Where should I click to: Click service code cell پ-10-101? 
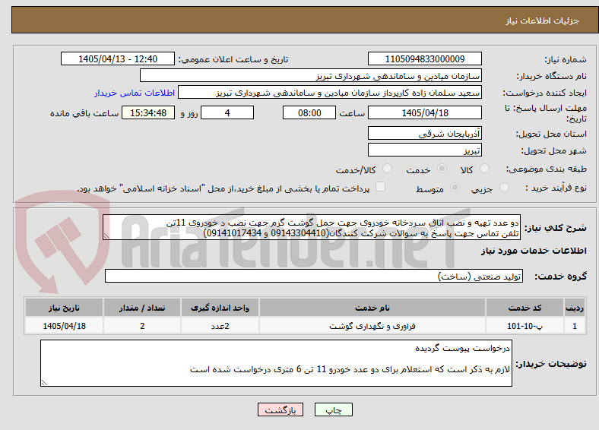[x=525, y=326]
